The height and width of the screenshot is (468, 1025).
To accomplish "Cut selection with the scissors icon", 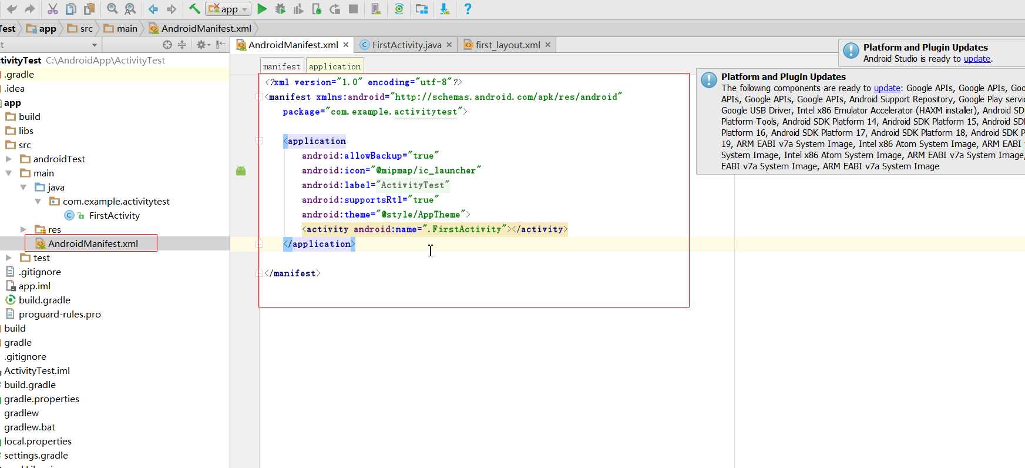I will [x=53, y=9].
